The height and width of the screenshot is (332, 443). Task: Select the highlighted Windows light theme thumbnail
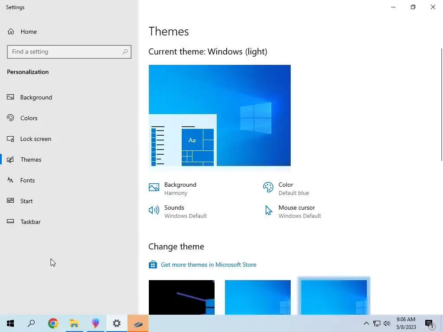point(334,297)
